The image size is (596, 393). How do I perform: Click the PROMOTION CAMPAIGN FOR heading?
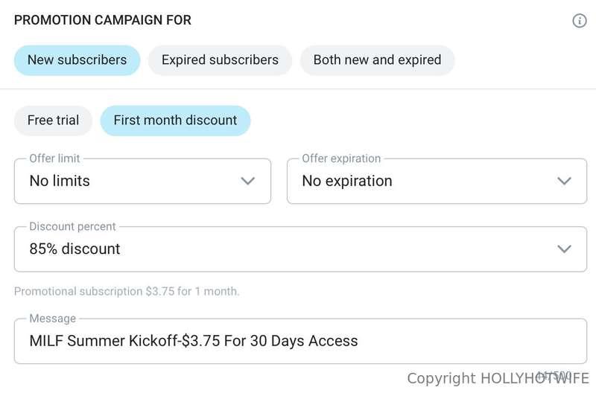click(x=103, y=20)
